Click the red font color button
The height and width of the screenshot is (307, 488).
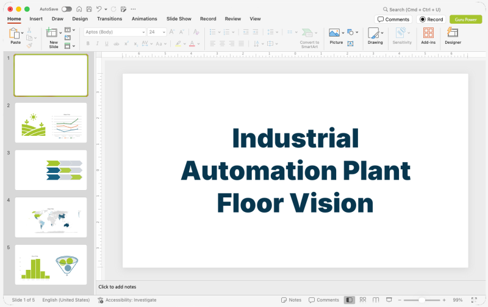tap(192, 44)
